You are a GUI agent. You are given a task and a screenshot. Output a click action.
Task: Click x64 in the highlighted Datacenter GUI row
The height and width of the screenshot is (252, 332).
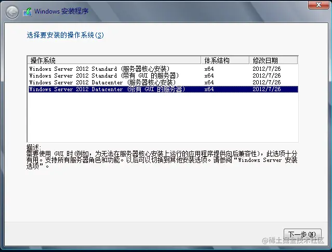[x=209, y=90]
